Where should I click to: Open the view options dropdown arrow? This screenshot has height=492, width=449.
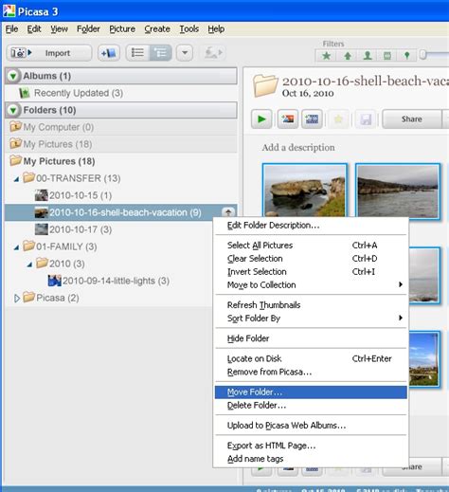click(x=185, y=53)
